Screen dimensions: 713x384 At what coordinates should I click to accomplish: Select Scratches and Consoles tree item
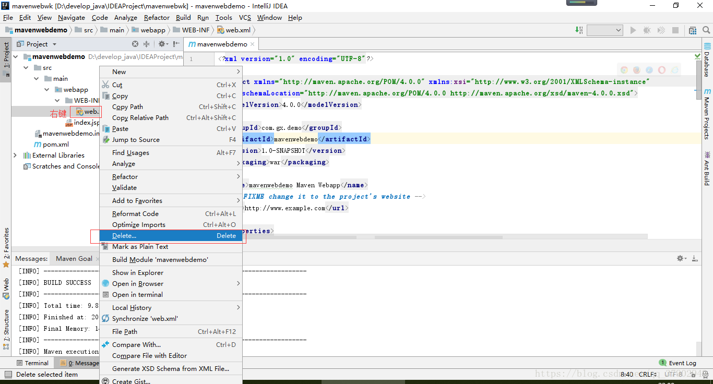coord(62,166)
